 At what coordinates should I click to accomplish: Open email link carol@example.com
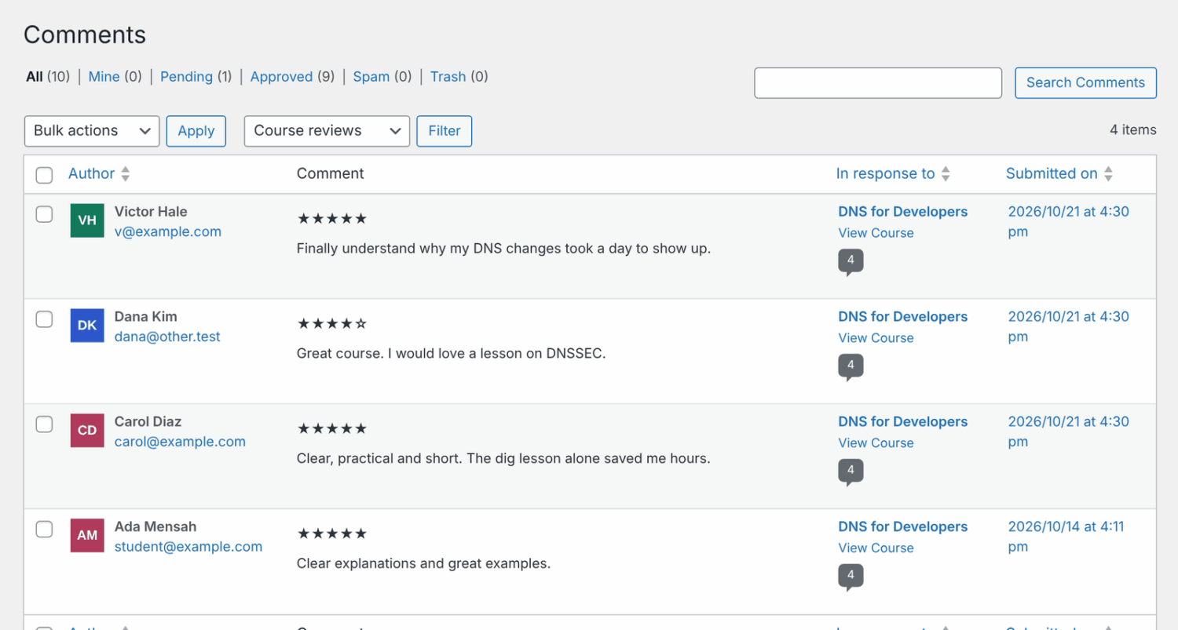180,442
